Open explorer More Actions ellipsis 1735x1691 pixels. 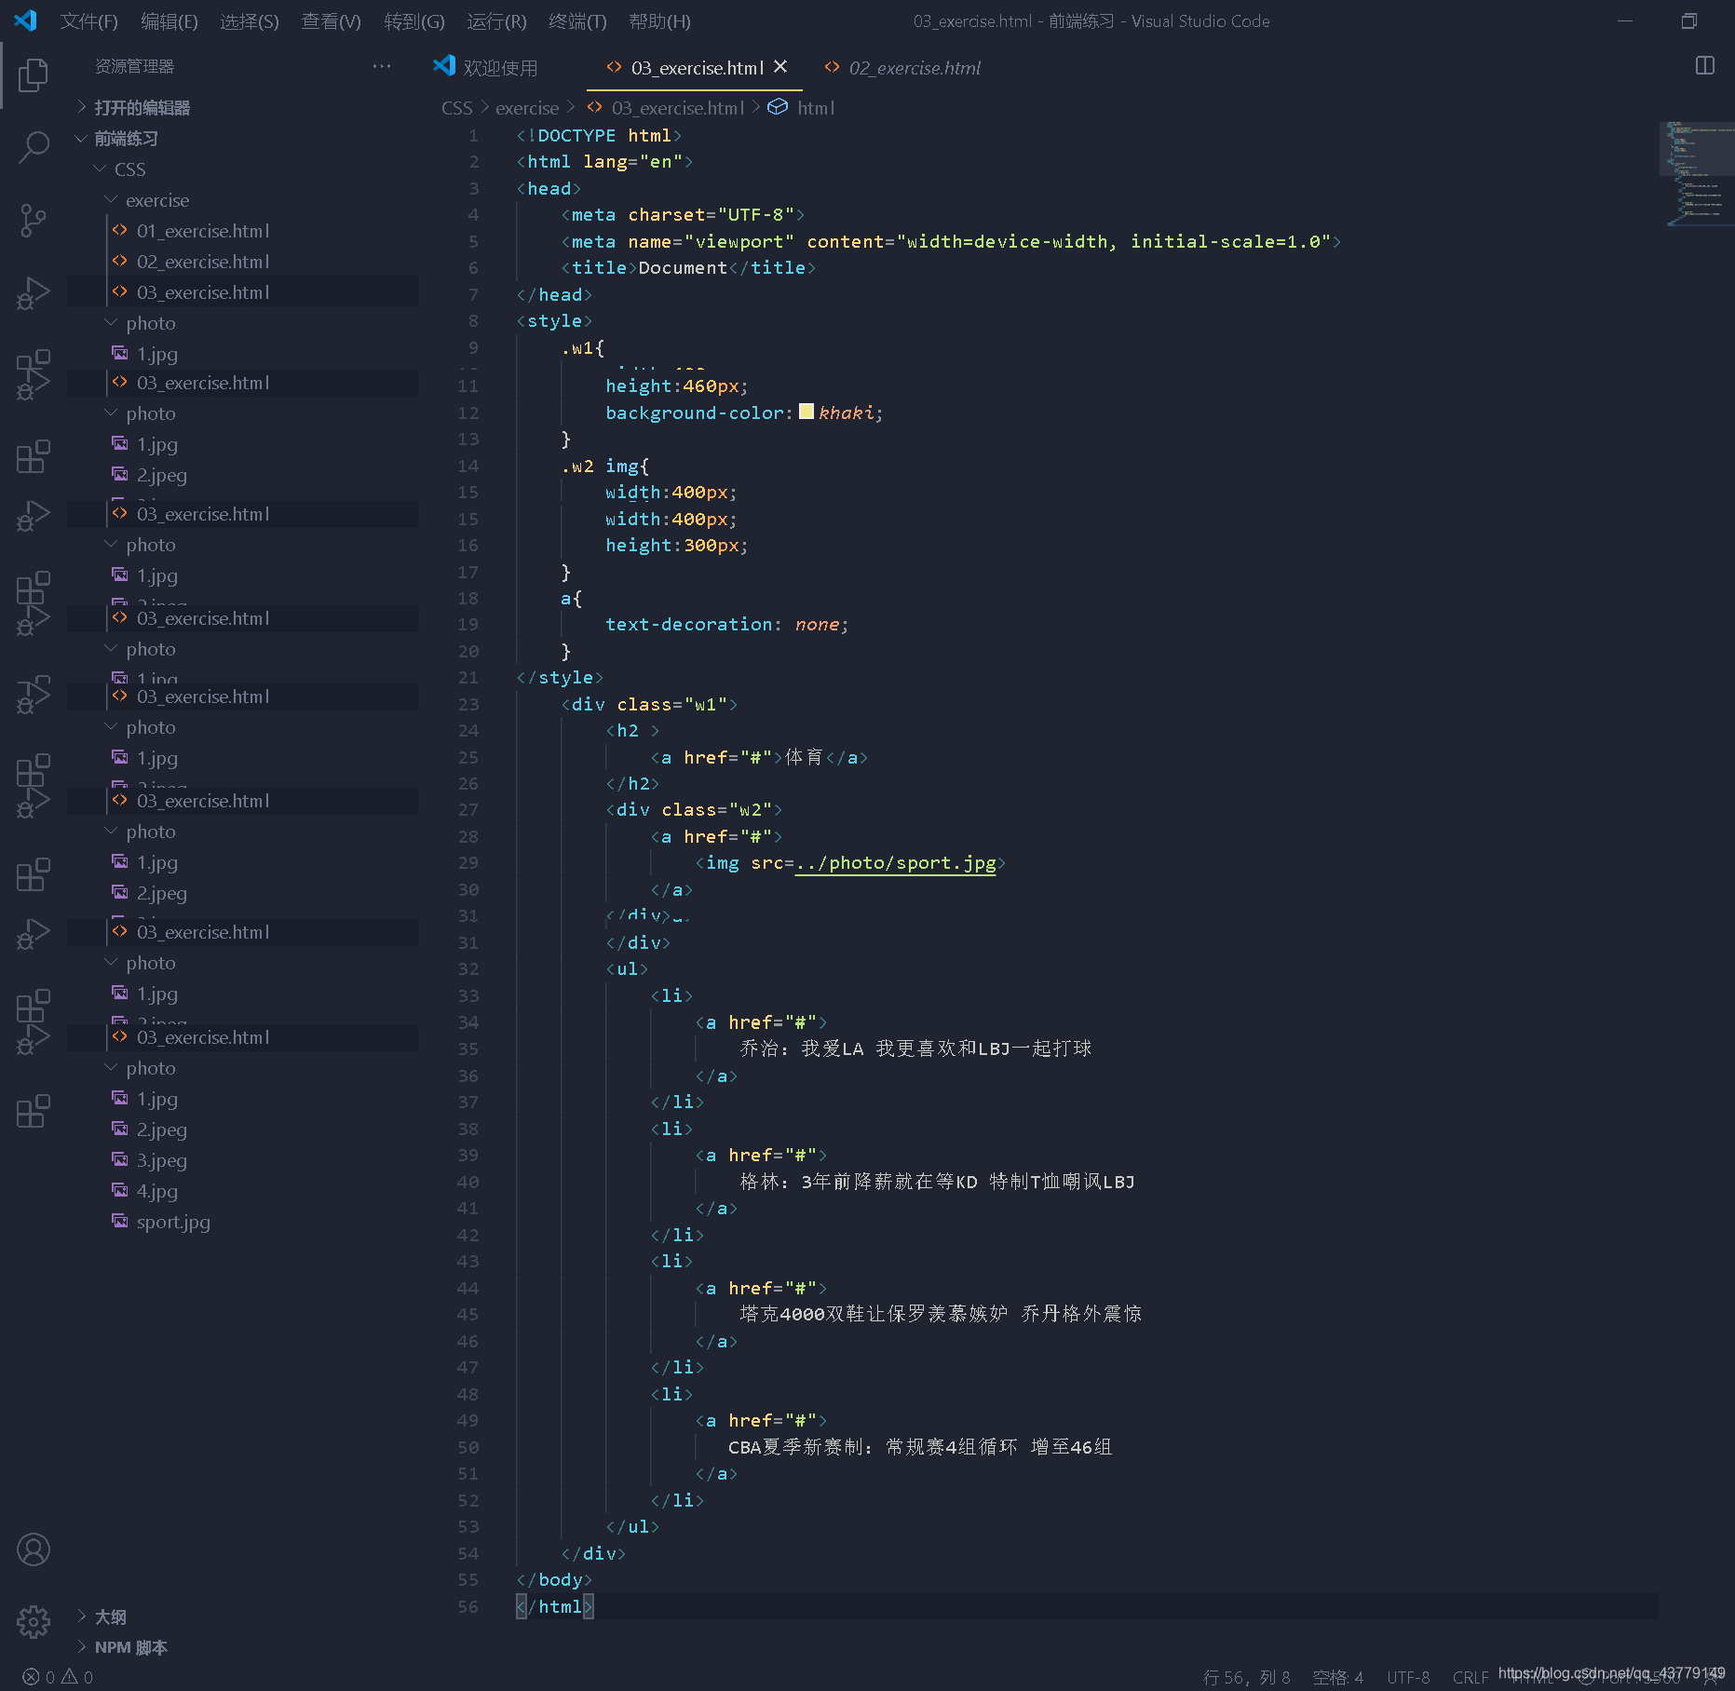tap(382, 66)
